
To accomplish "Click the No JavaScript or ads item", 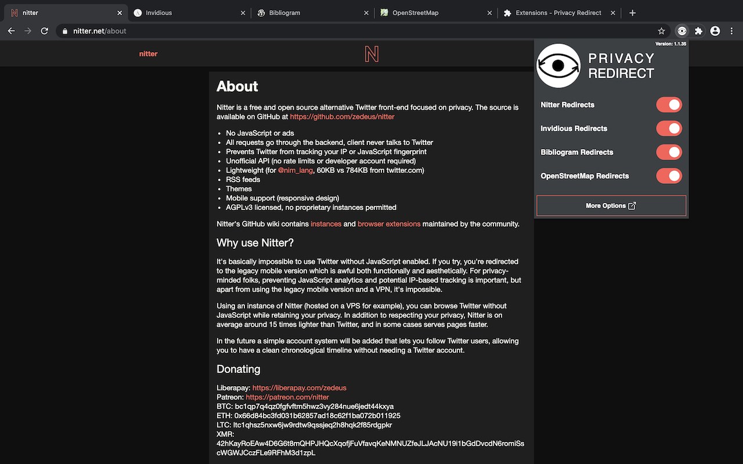I will [260, 133].
